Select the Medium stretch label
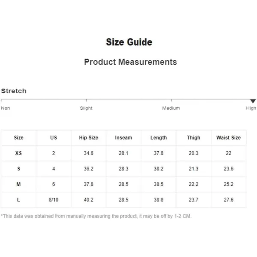The height and width of the screenshot is (257, 257). pos(171,108)
